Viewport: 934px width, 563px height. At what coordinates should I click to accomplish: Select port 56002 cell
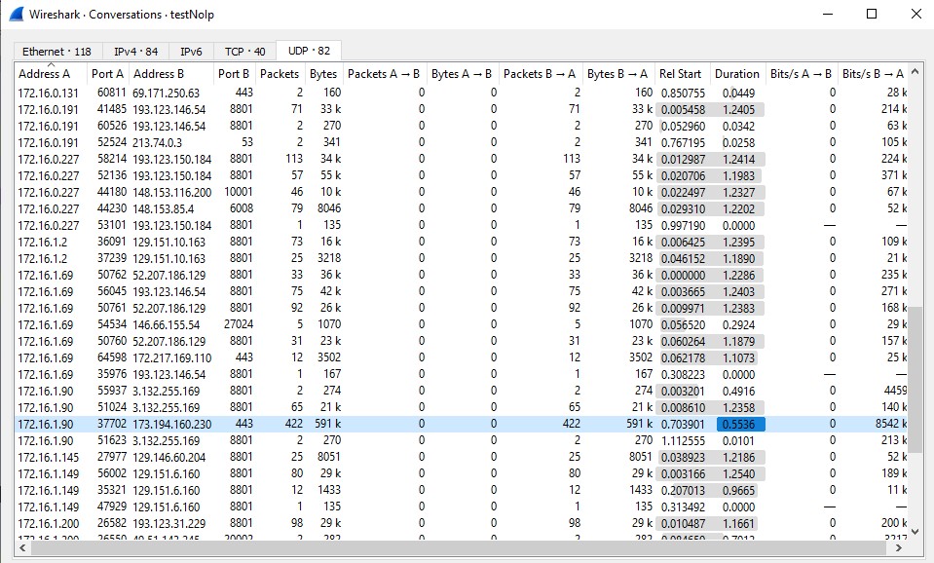112,473
